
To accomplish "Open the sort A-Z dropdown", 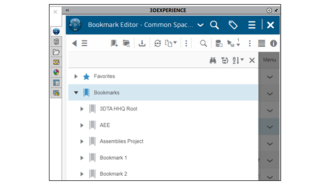I will [x=238, y=61].
